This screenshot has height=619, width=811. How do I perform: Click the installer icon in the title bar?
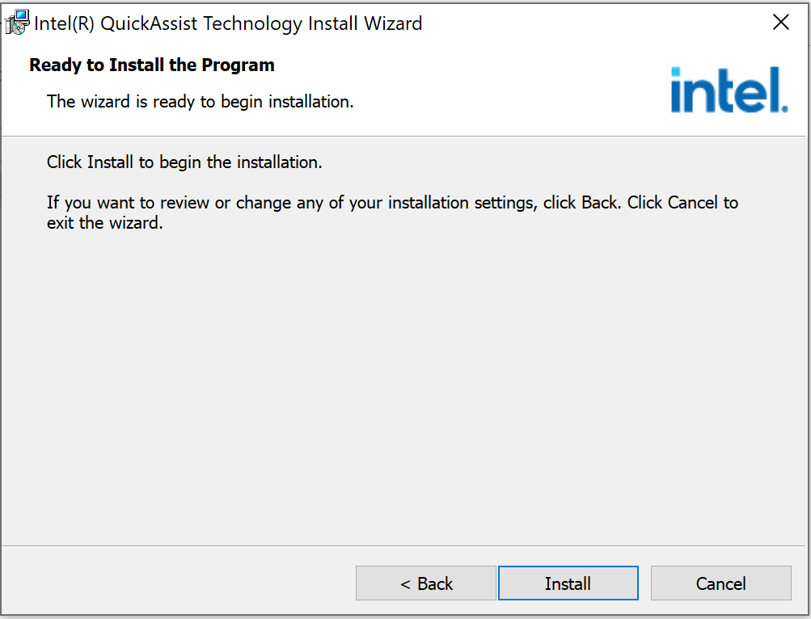(17, 23)
